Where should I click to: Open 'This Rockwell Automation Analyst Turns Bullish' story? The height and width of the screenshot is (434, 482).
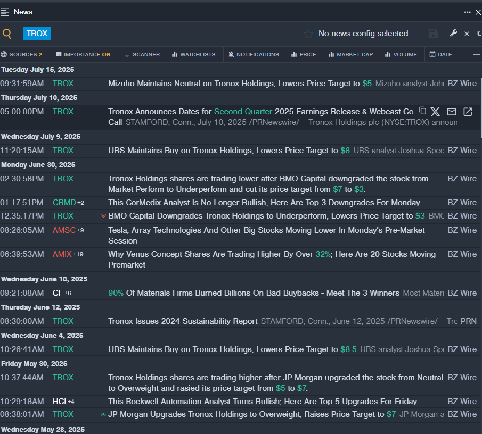[263, 402]
